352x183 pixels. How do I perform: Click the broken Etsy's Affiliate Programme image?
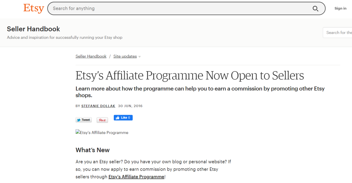coord(102,133)
